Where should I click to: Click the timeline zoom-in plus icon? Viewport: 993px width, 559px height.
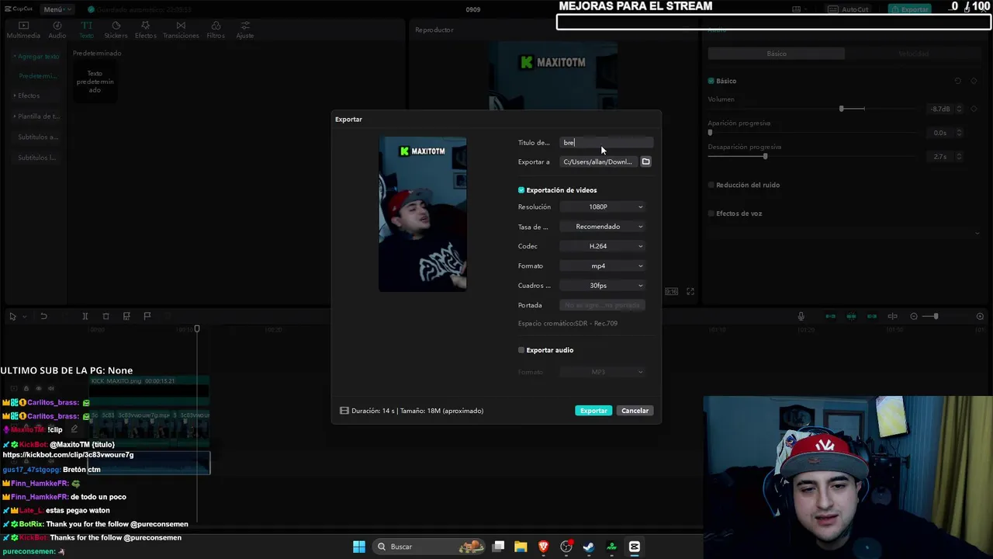point(980,316)
